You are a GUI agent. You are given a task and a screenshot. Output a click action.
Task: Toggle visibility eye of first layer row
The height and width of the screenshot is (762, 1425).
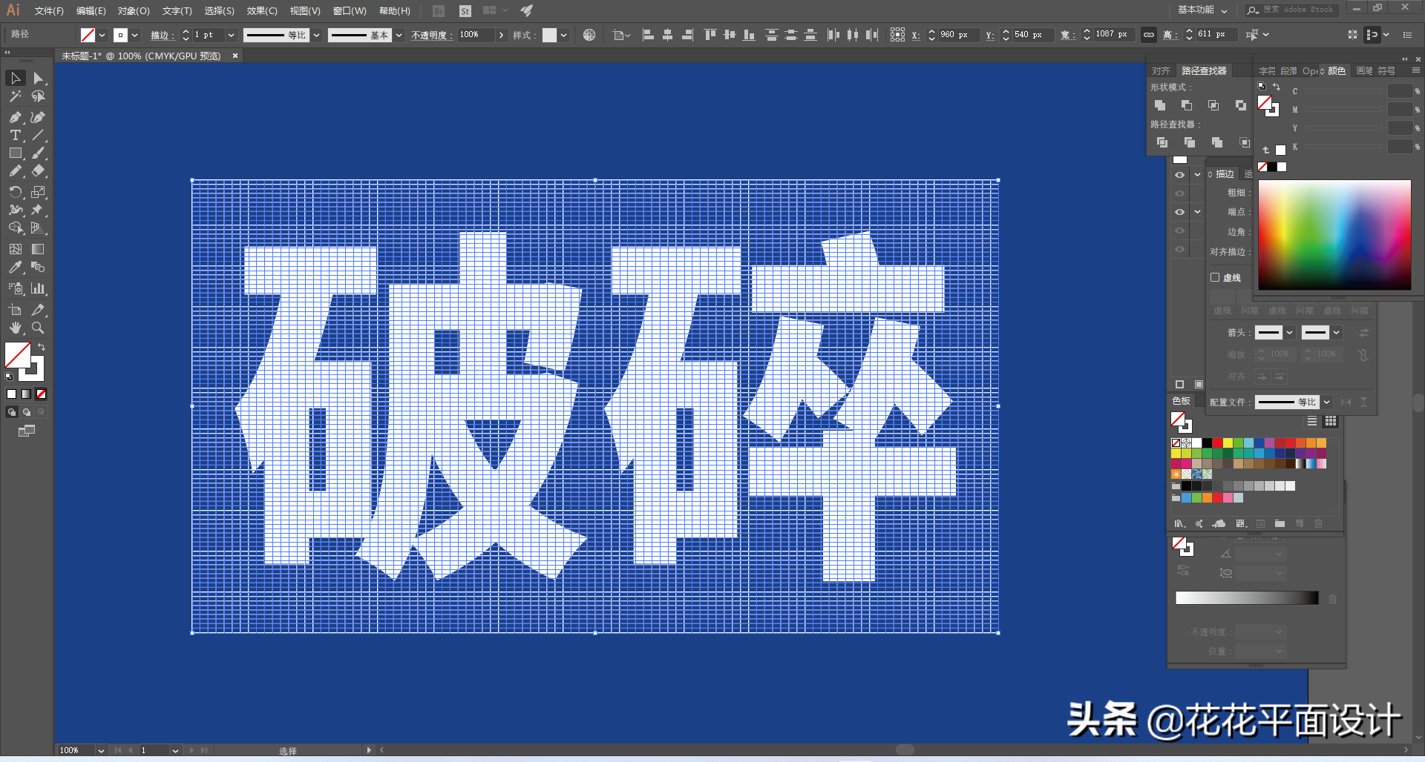(x=1179, y=175)
